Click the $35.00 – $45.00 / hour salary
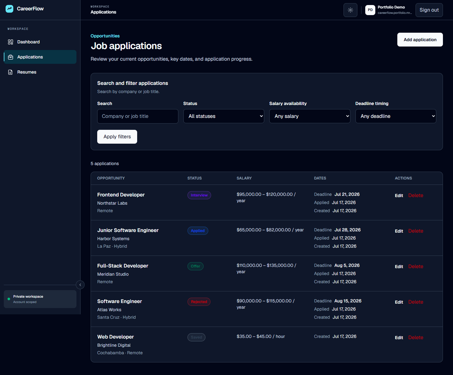Image resolution: width=453 pixels, height=375 pixels. 261,337
